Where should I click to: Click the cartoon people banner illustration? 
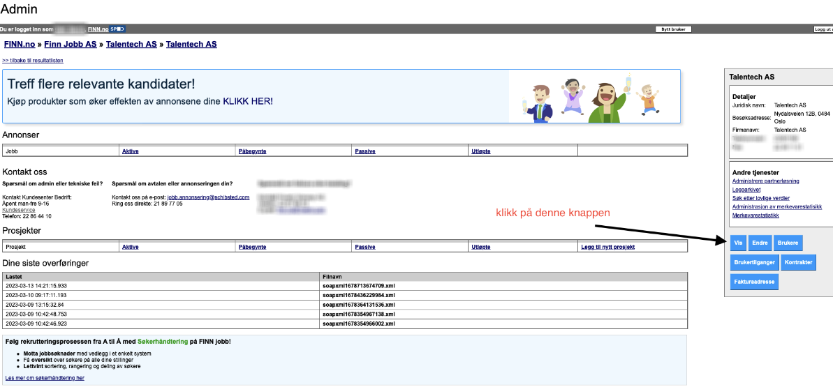click(x=594, y=98)
